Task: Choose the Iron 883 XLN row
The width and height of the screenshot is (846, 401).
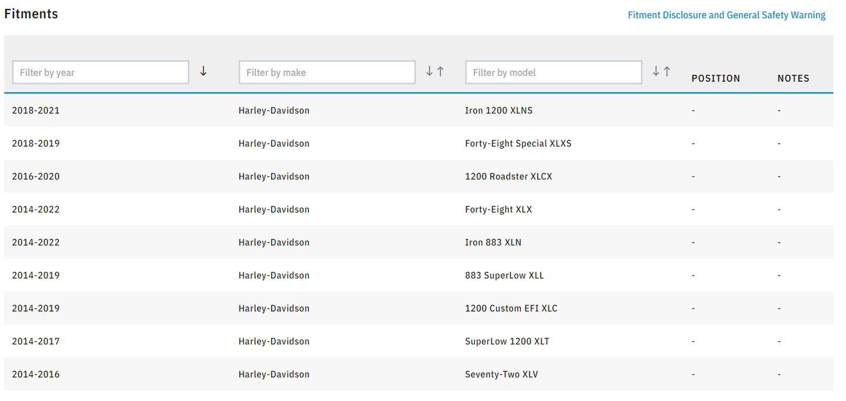Action: [492, 243]
